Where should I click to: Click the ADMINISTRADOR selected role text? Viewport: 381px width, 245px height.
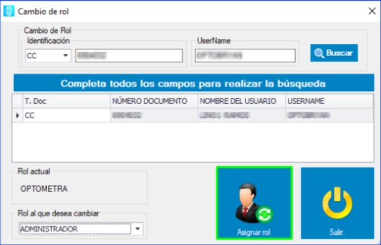49,229
